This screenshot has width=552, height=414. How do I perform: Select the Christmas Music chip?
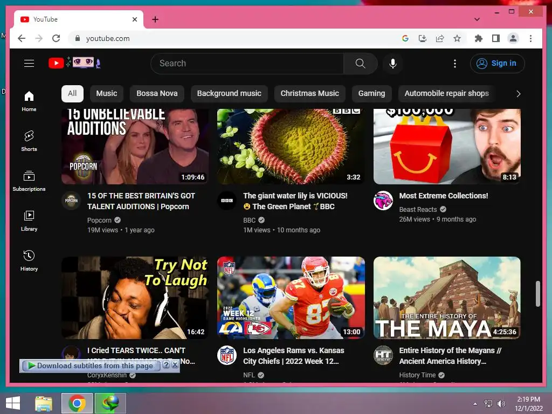pos(310,93)
